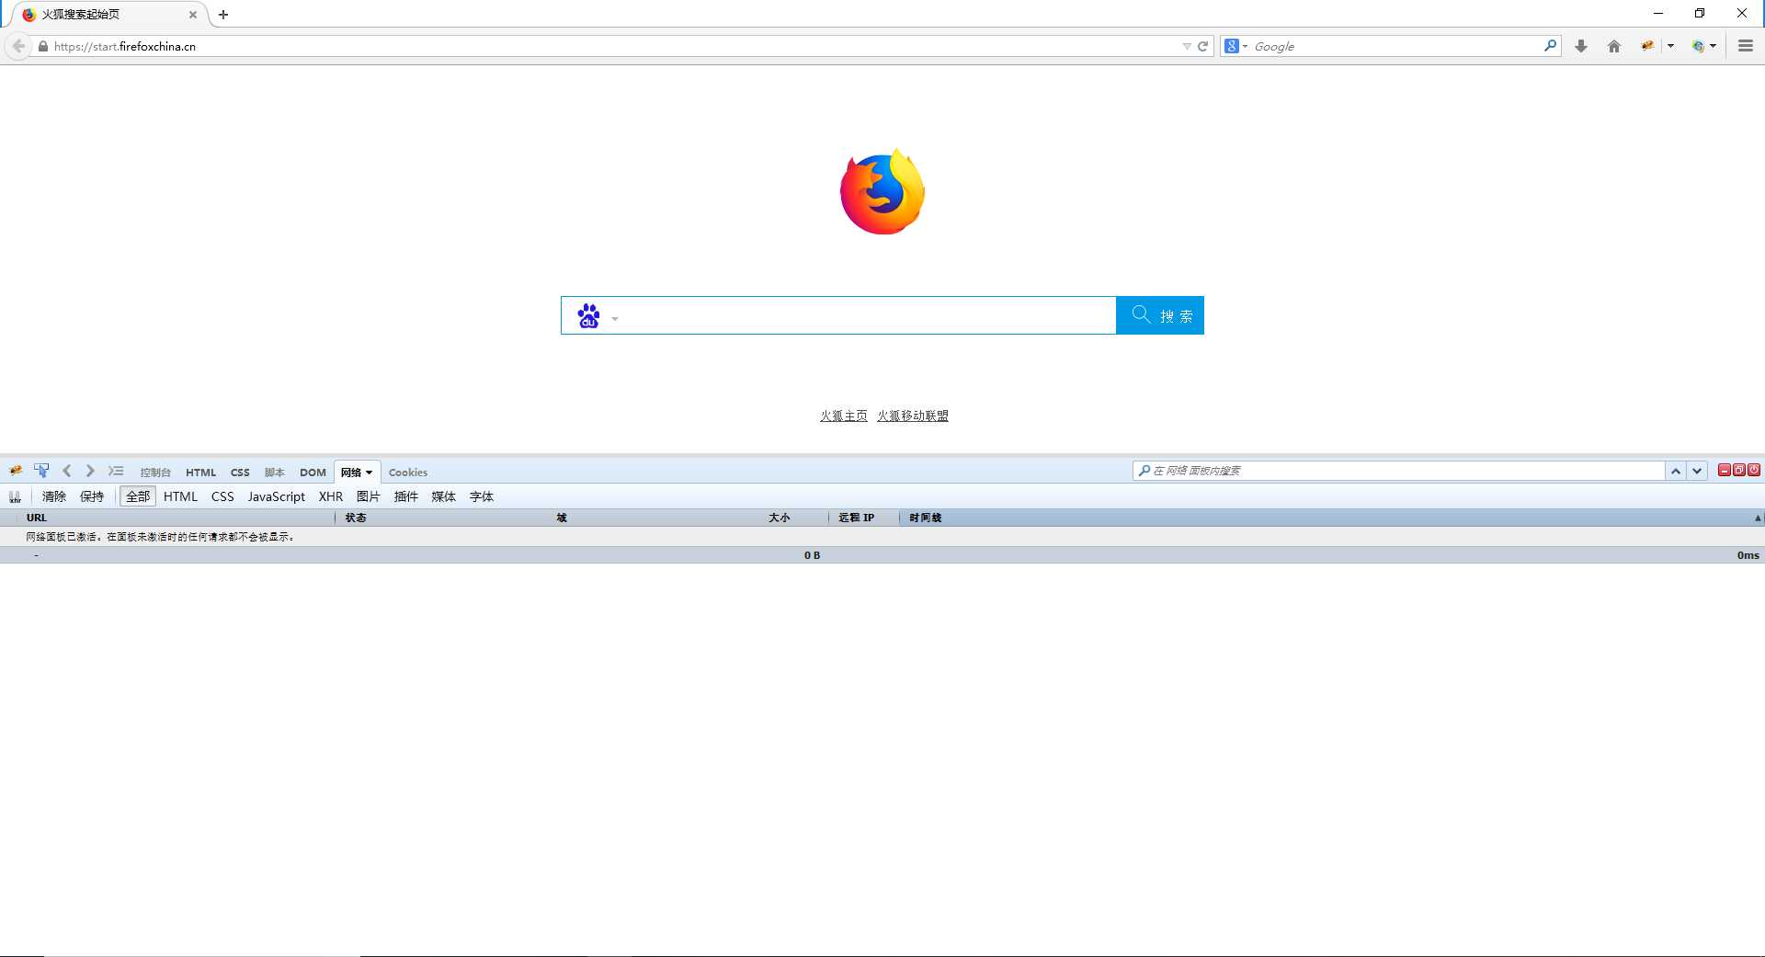
Task: Go to the Home page icon
Action: 1614,46
